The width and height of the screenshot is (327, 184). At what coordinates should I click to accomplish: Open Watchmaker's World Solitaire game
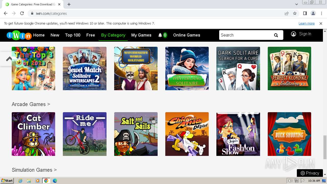(136, 68)
